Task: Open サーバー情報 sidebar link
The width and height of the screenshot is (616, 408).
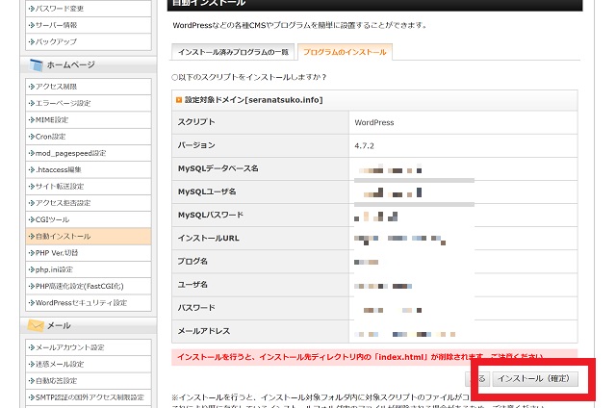Action: [89, 25]
